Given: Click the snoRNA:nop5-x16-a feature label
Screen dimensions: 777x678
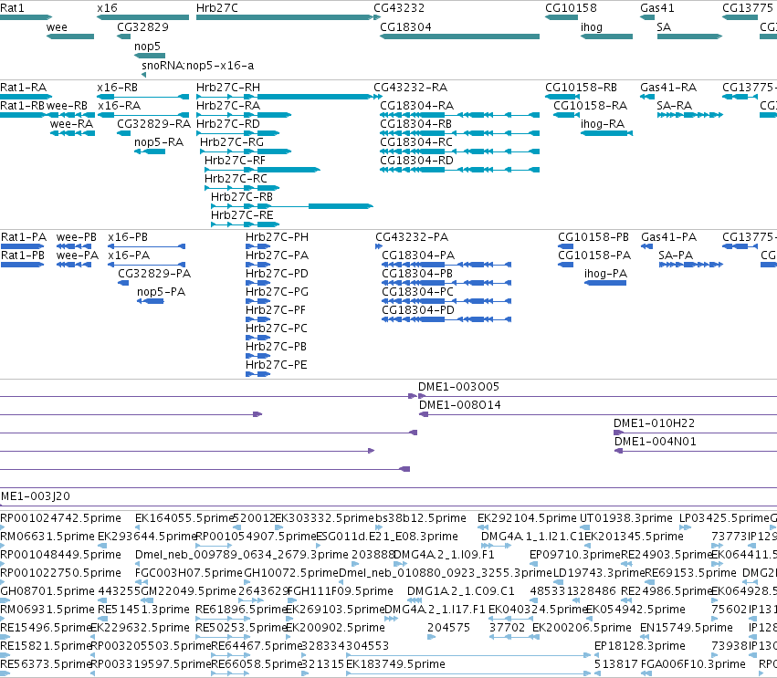Looking at the screenshot, I should [198, 65].
